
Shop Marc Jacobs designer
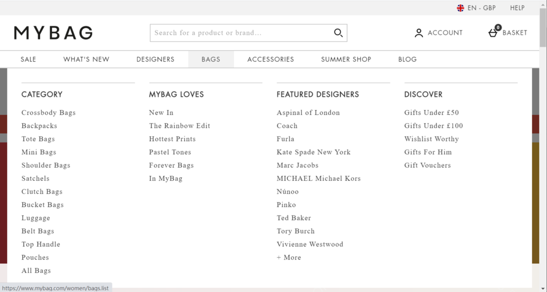coord(297,165)
